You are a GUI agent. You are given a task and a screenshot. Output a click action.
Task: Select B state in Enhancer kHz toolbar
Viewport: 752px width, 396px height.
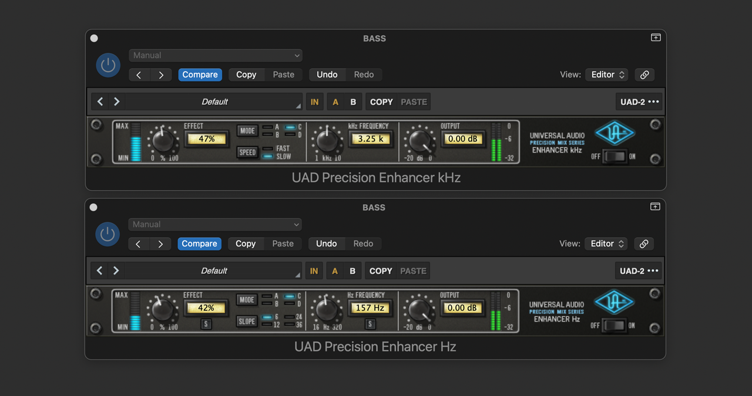coord(353,102)
